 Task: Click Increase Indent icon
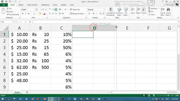[x=63, y=13]
